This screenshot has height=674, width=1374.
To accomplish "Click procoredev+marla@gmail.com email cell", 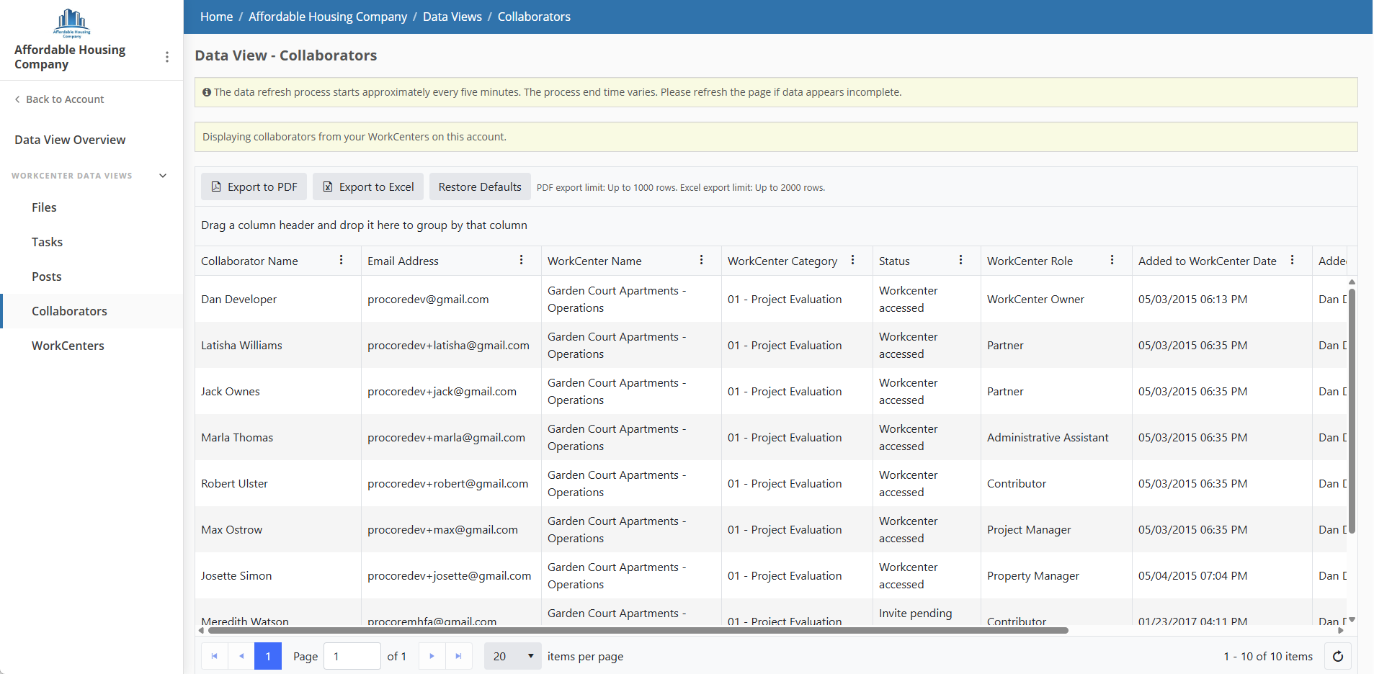I will 451,437.
